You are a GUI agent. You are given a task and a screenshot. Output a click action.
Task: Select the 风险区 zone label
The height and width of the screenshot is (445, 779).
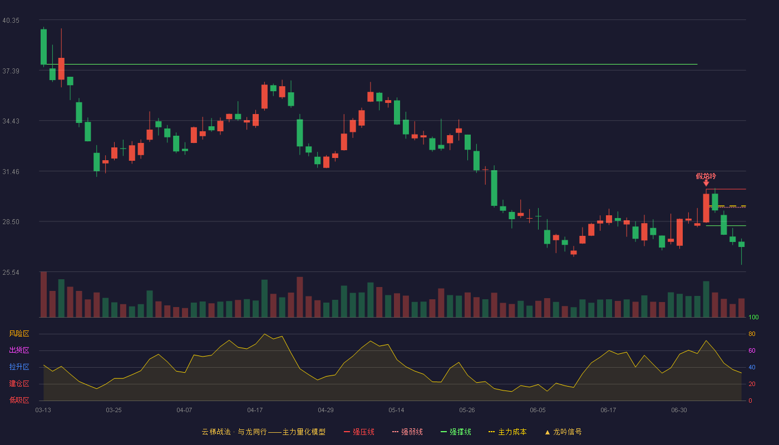click(19, 334)
